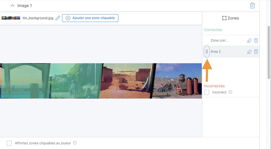
Task: Select the Area 2 zone in list
Action: click(216, 52)
